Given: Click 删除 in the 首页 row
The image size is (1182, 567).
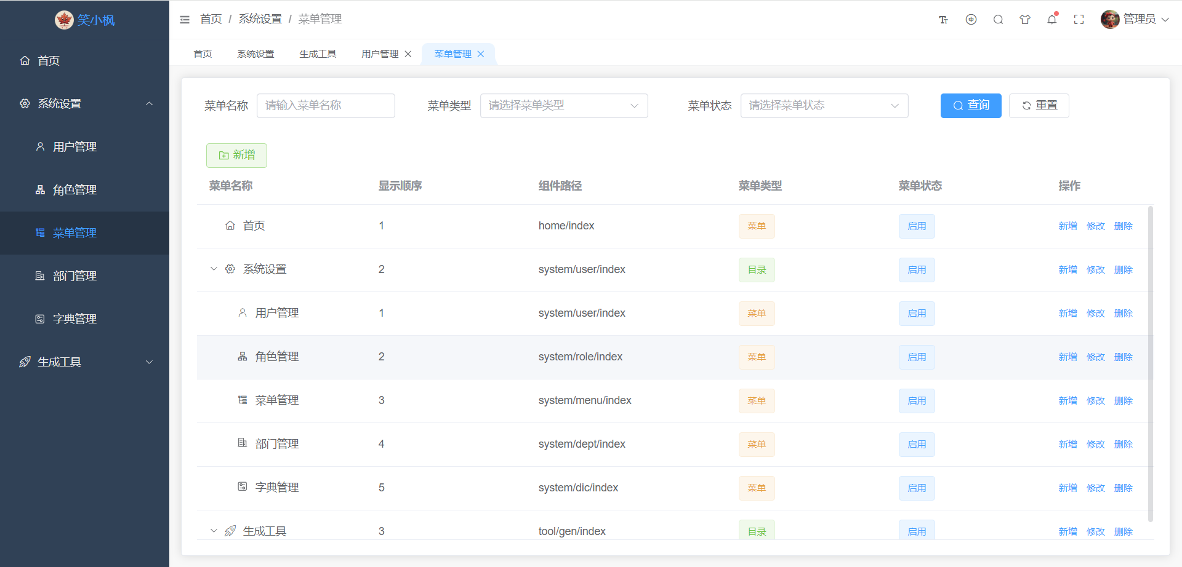Looking at the screenshot, I should click(1123, 226).
